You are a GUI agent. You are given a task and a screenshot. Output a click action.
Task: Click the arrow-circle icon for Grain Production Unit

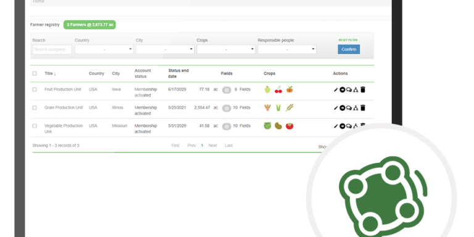tap(342, 108)
